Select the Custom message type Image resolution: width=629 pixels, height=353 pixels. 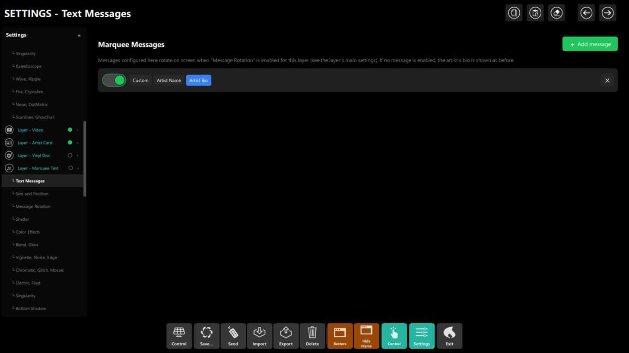click(140, 80)
